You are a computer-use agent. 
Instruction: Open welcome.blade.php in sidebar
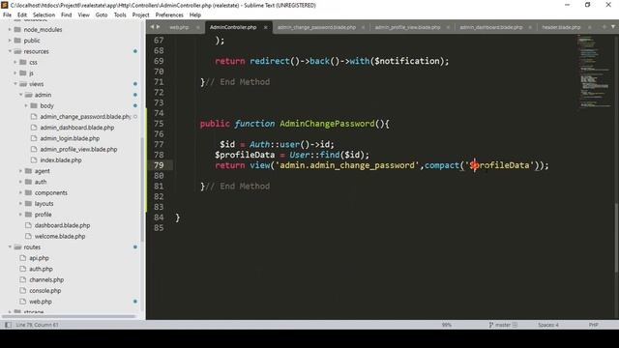coord(60,236)
